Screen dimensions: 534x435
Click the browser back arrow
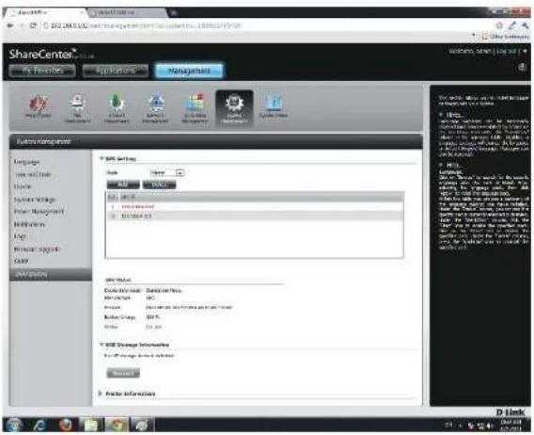[10, 25]
